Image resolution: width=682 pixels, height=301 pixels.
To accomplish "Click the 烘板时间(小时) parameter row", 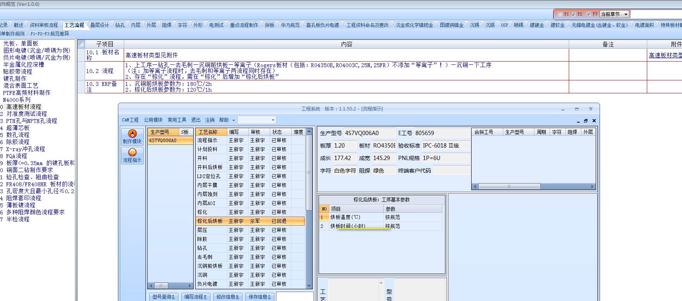I will pos(381,226).
